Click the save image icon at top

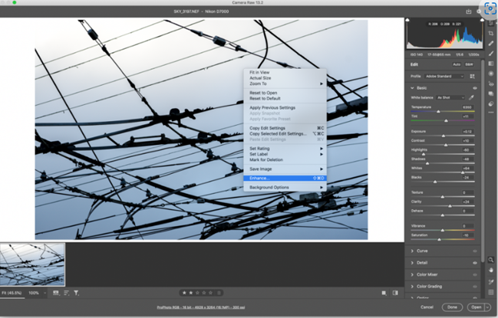(468, 12)
